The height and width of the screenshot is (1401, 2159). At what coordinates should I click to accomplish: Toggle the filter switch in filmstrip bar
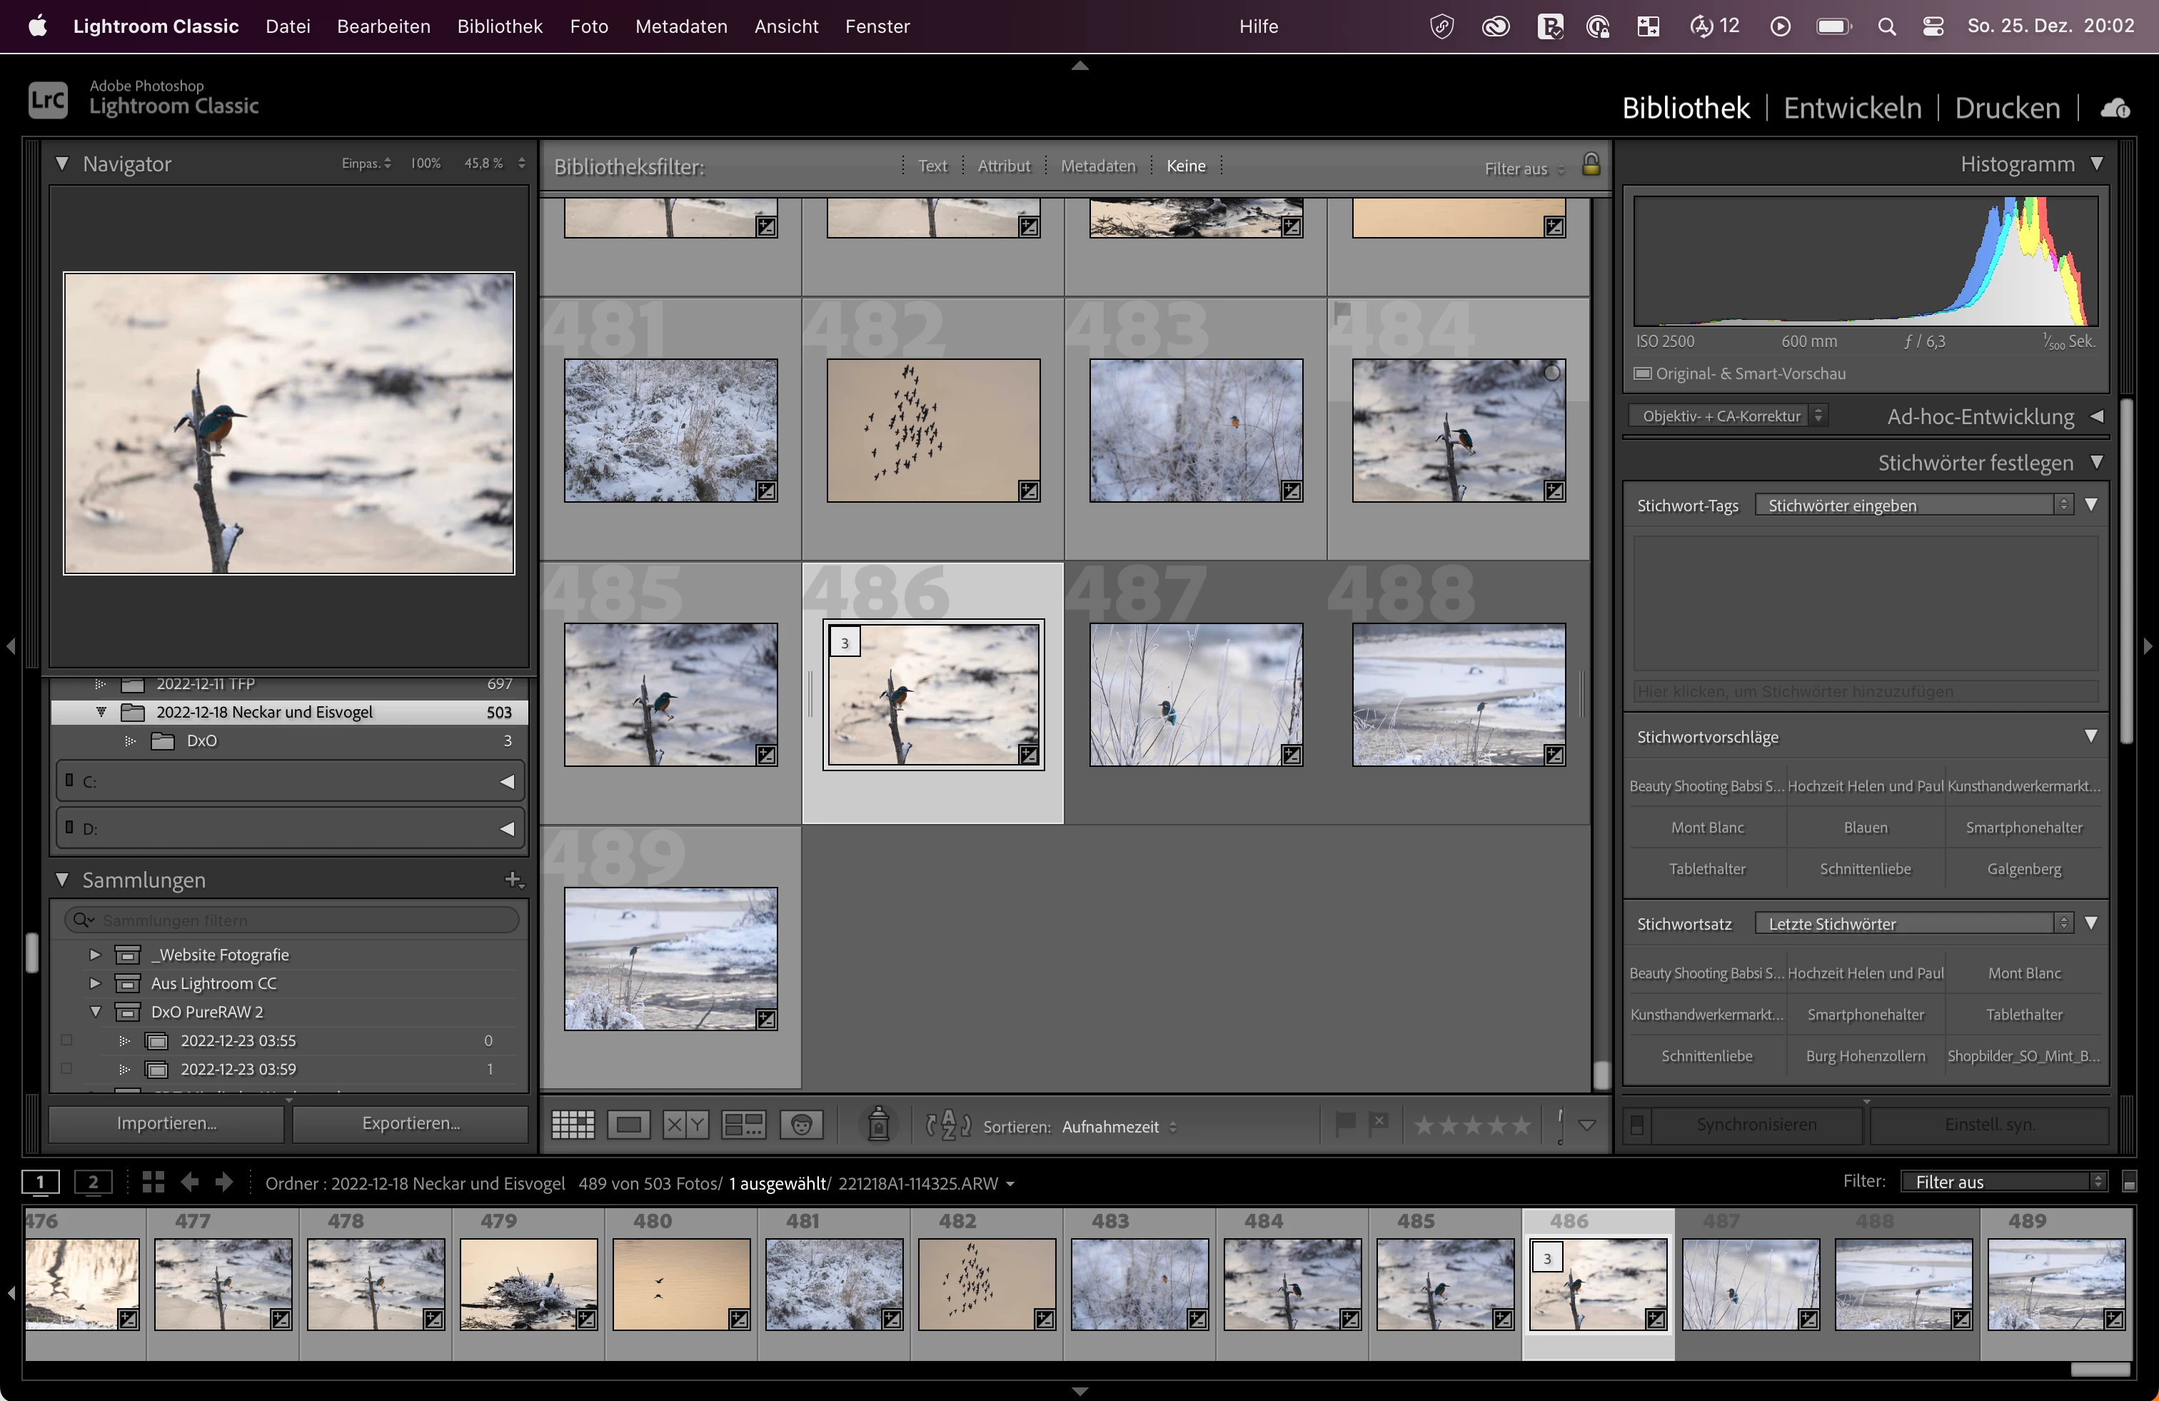[x=2129, y=1181]
